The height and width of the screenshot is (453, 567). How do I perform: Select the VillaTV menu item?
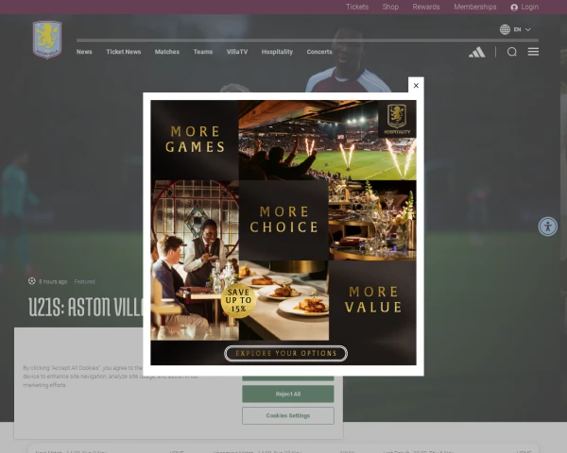[237, 52]
